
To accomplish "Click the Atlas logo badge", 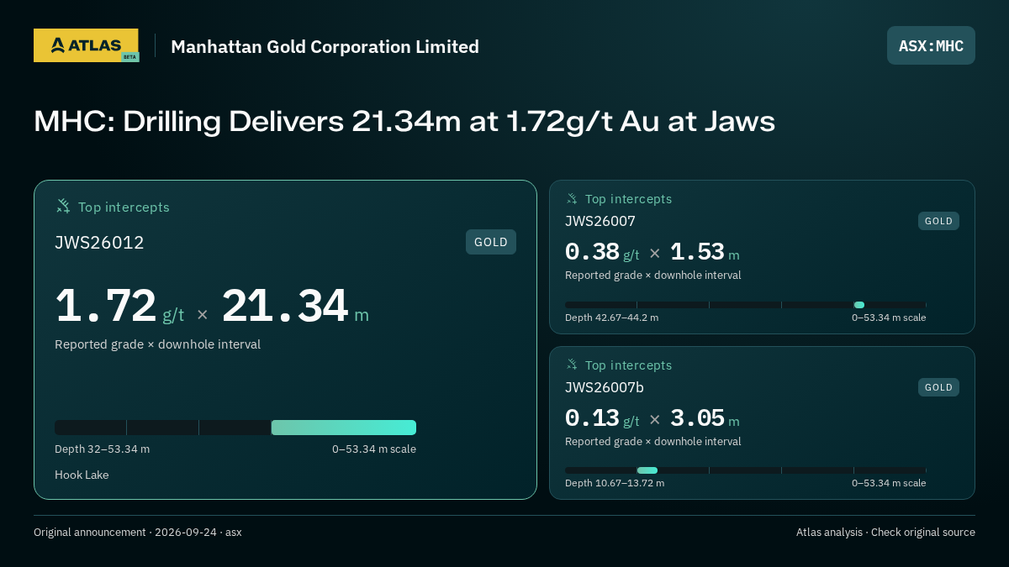I will (x=86, y=45).
